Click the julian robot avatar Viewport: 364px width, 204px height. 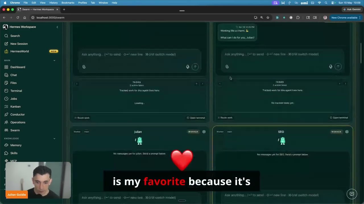tap(139, 141)
